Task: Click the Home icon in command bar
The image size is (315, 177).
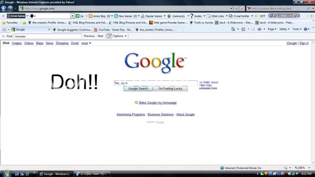Action: [233, 29]
